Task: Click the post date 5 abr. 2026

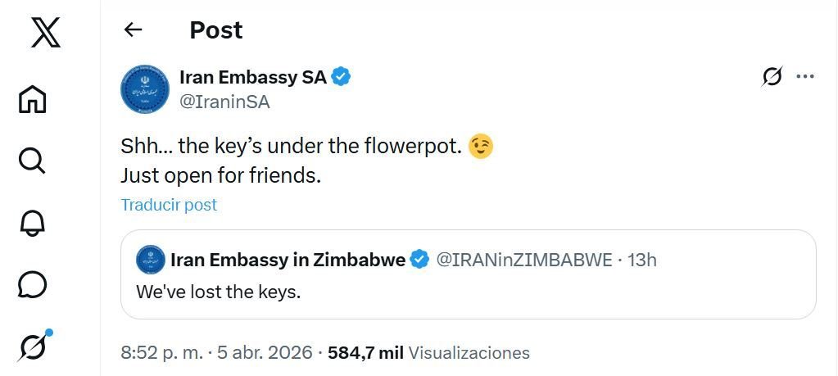Action: [265, 353]
